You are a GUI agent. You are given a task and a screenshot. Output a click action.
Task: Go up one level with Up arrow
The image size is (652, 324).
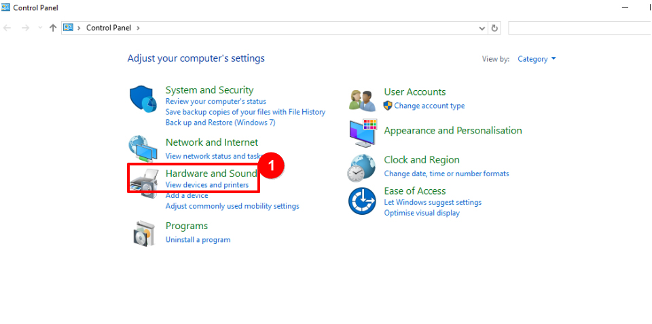[53, 28]
